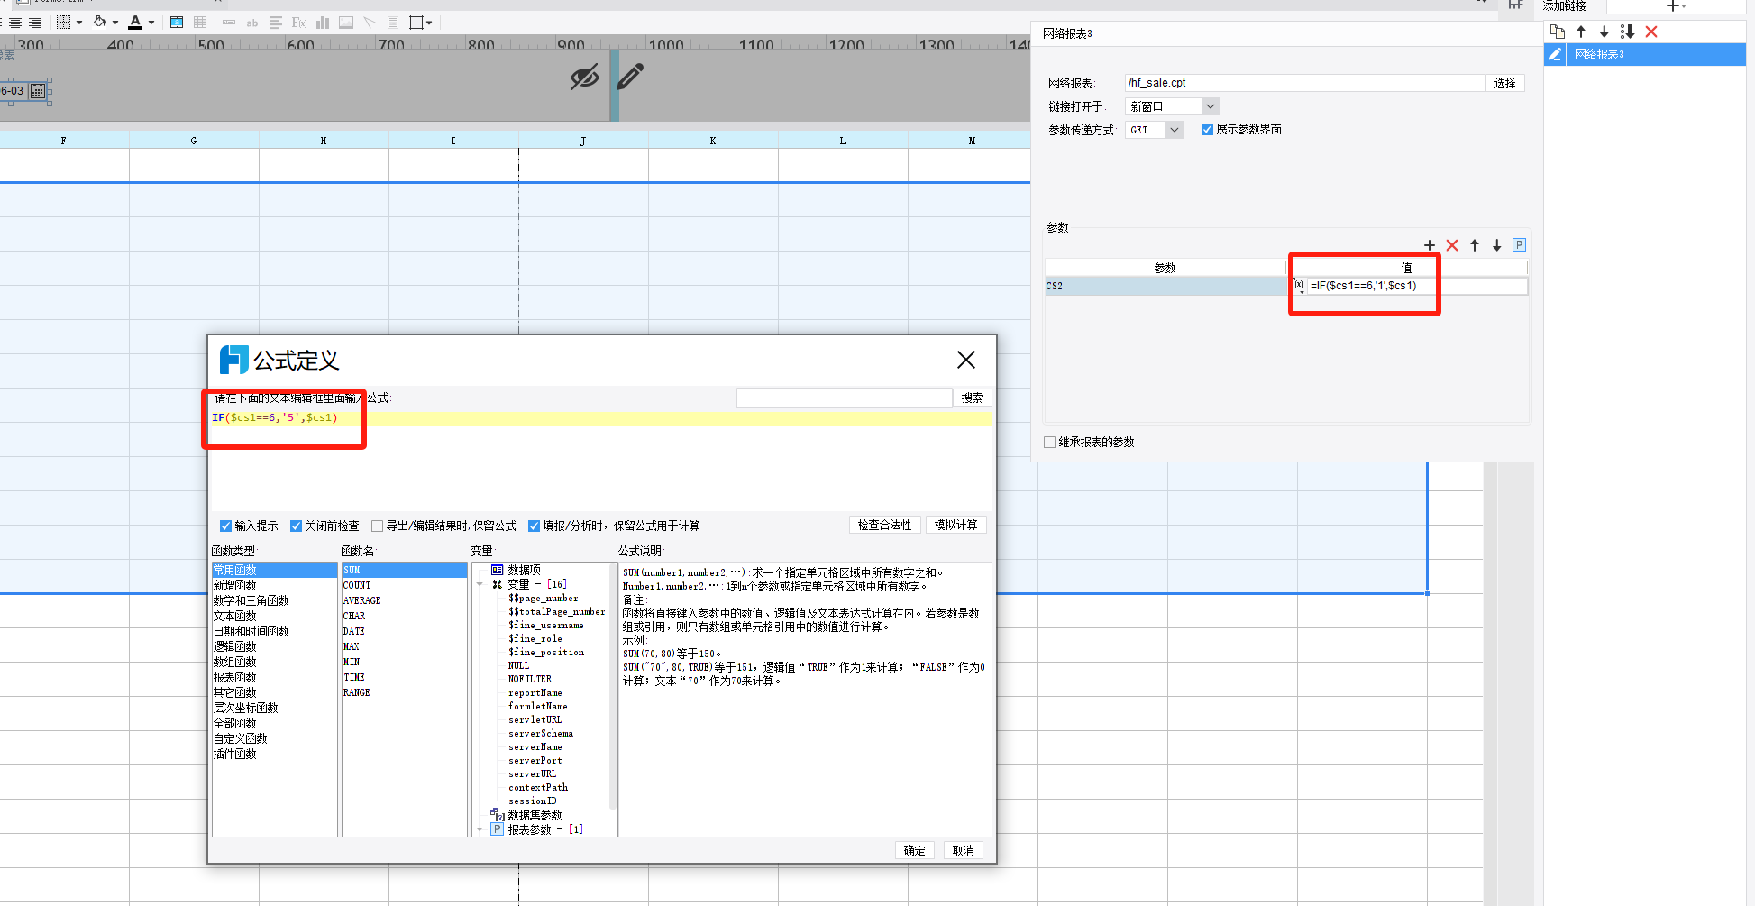Toggle the 继承报表的参数 checkbox
The height and width of the screenshot is (906, 1755).
coord(1049,442)
